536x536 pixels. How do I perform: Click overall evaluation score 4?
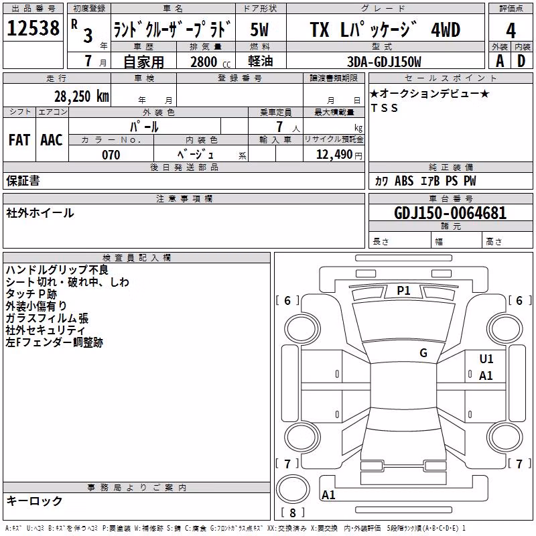[511, 31]
